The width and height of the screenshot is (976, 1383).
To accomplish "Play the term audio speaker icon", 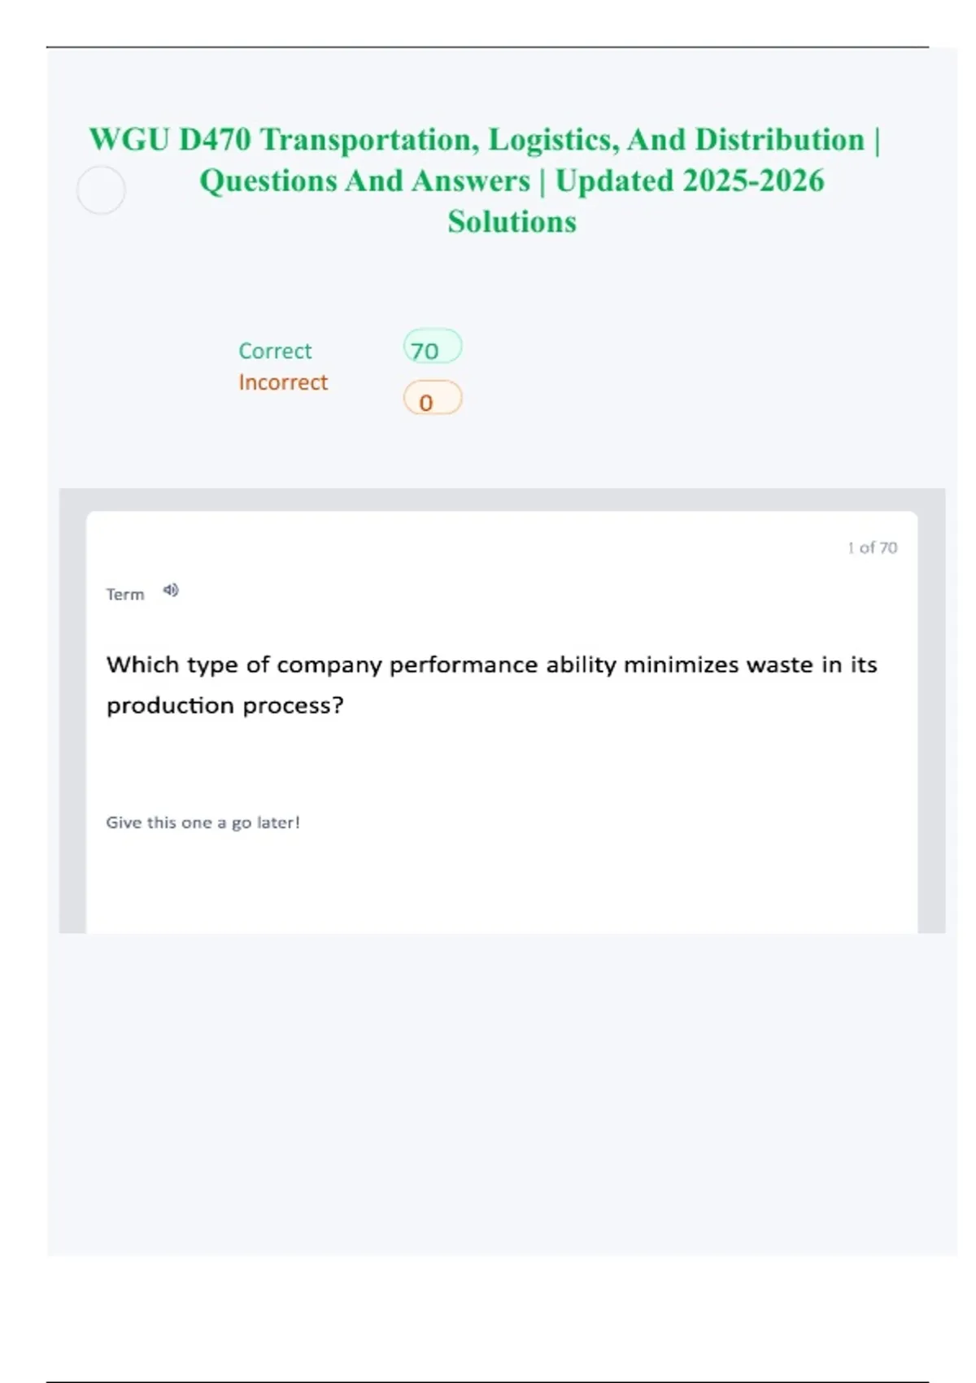I will (171, 591).
